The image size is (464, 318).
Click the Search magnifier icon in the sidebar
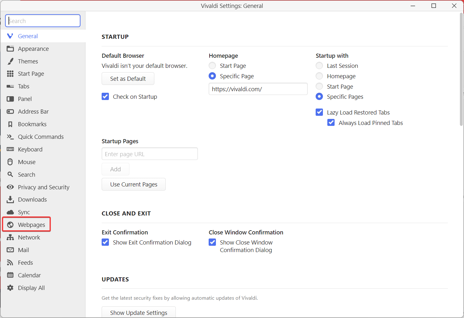click(10, 174)
